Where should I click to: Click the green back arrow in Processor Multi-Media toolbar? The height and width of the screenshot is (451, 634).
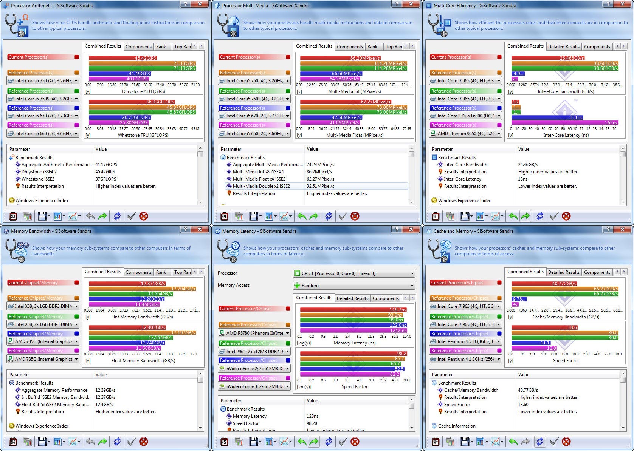click(x=302, y=216)
